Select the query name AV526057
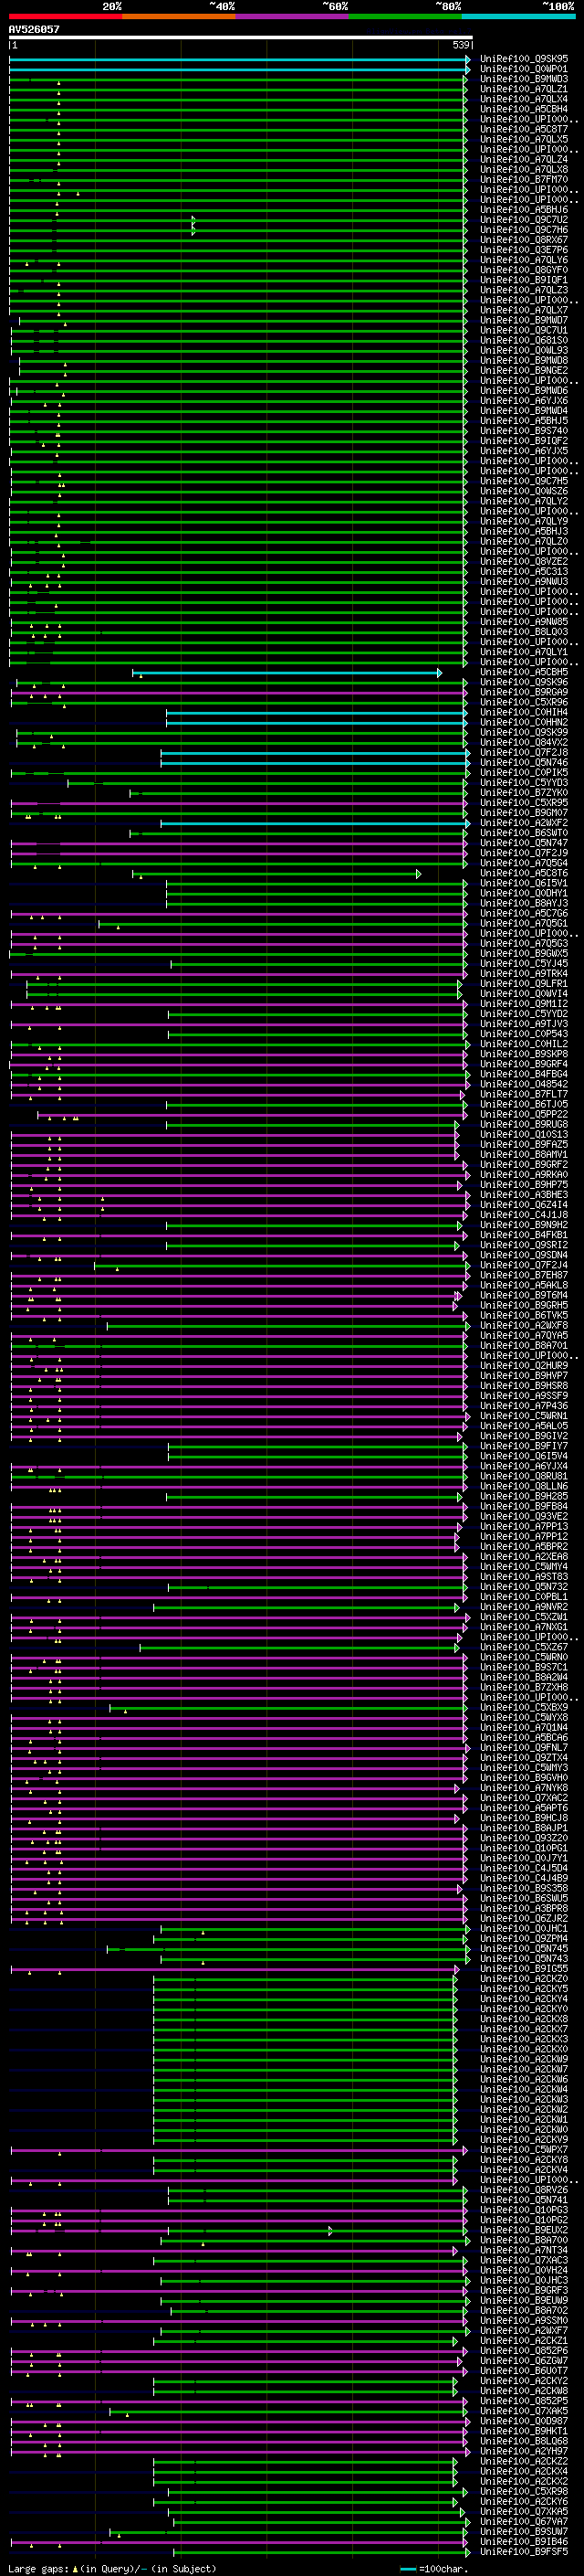584x2576 pixels. coord(34,29)
